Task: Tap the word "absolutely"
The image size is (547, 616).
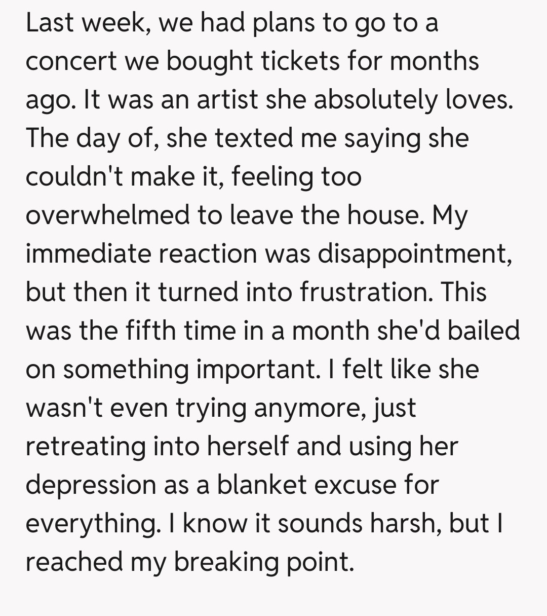Action: [x=374, y=100]
